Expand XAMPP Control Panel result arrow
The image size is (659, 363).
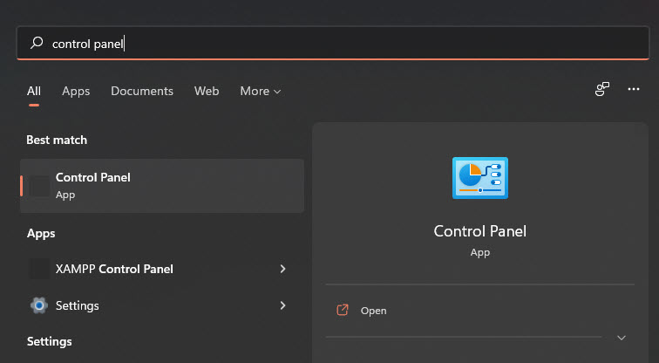(x=282, y=269)
